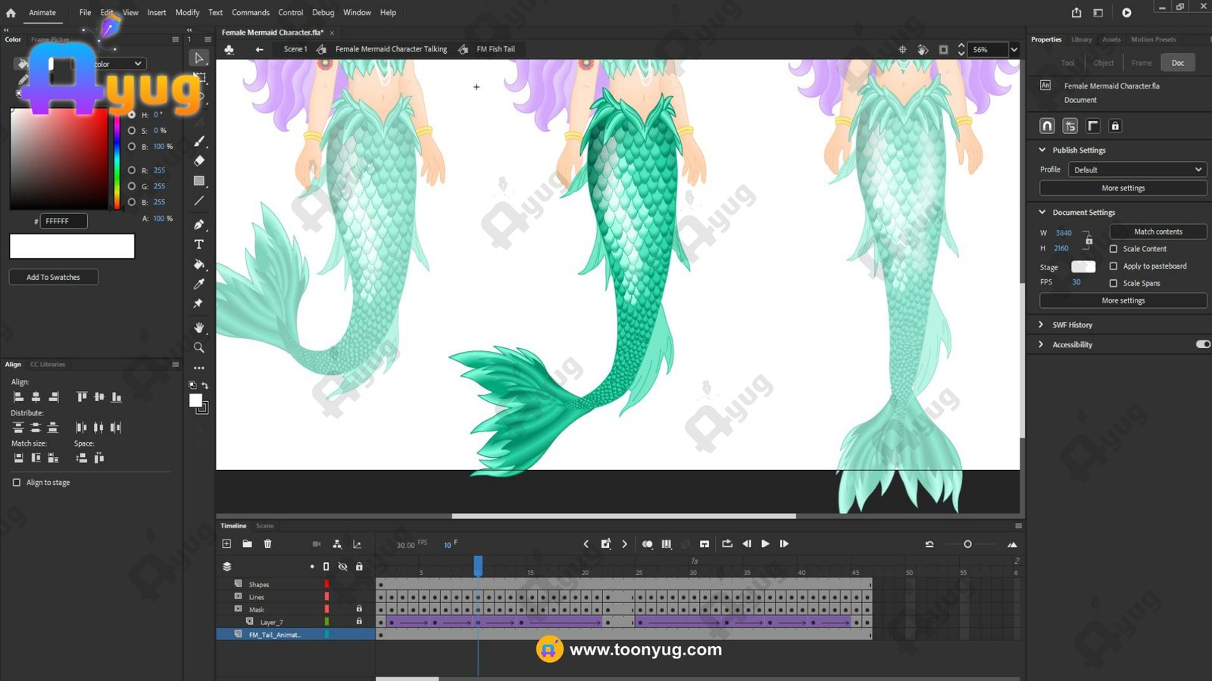Click the new layer icon in Timeline

tap(226, 543)
